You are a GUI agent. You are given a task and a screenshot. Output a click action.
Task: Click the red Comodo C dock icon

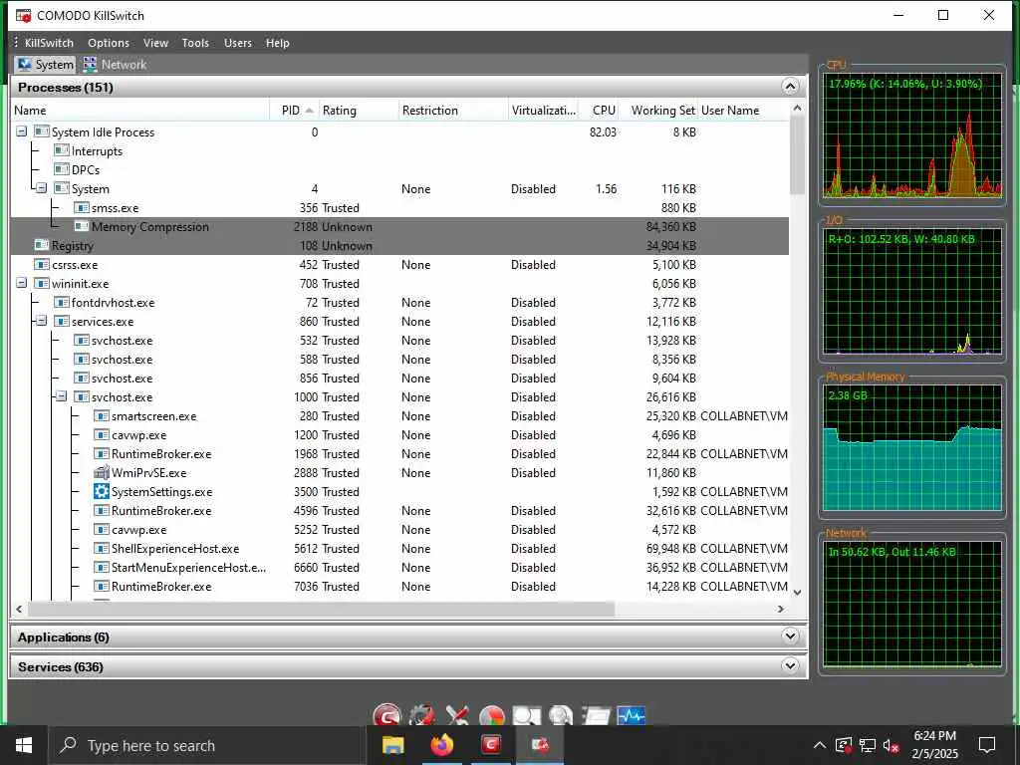point(387,715)
